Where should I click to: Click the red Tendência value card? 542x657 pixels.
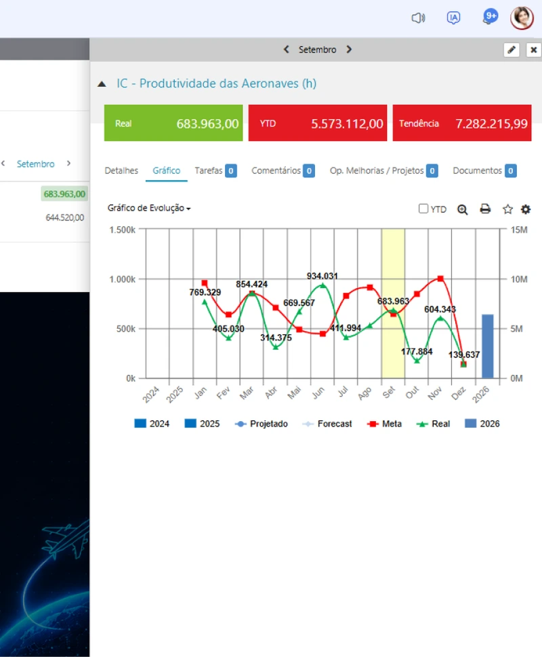click(462, 123)
